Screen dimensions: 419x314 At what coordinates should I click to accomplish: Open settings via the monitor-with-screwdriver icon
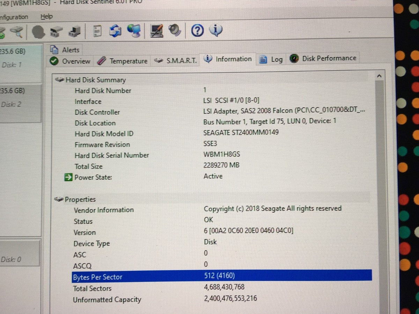157,31
